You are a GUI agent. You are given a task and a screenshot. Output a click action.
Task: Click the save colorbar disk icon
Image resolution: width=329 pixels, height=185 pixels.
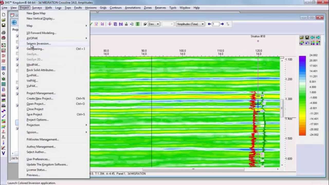(307, 38)
